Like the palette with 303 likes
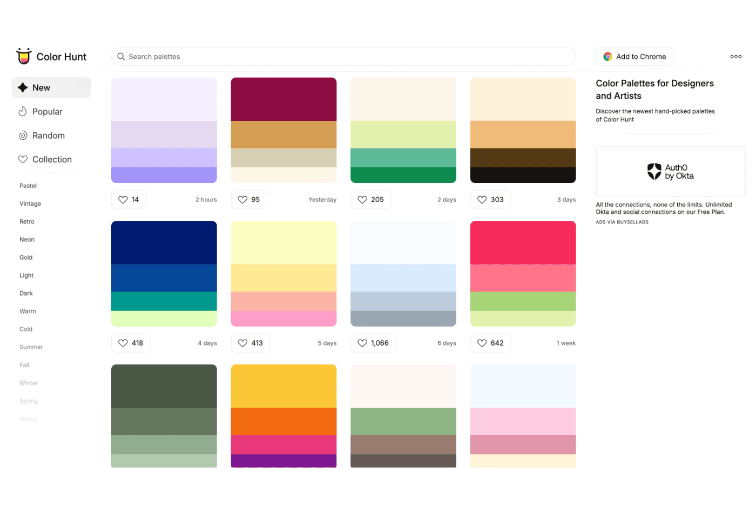 (490, 200)
